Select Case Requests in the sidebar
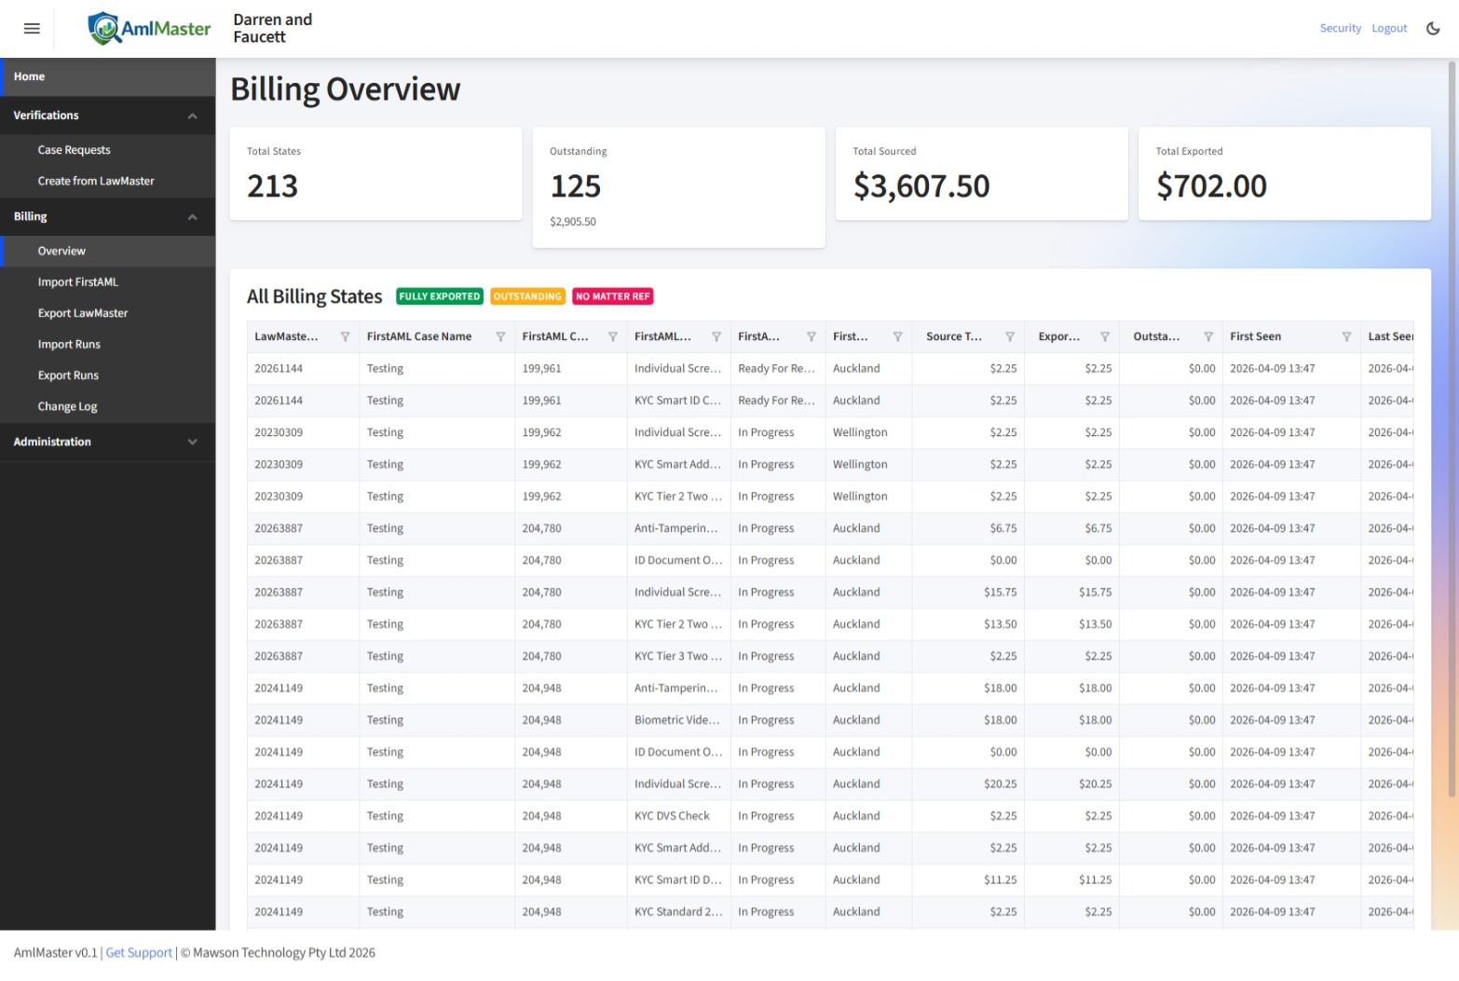Screen dimensions: 1459x981 coord(74,149)
